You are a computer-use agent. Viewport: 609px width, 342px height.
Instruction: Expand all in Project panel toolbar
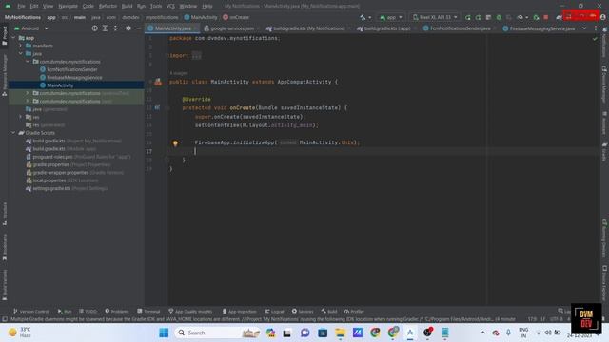point(105,28)
